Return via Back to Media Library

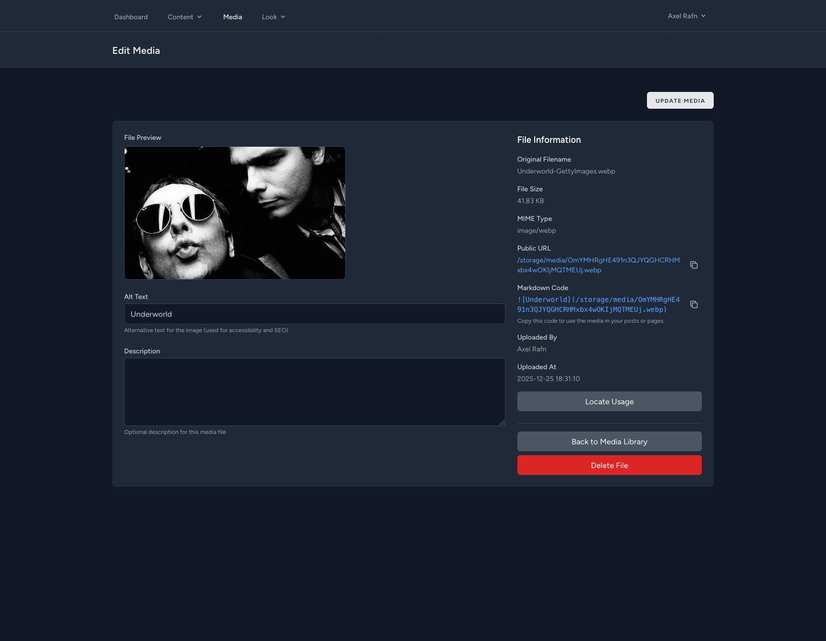point(609,441)
